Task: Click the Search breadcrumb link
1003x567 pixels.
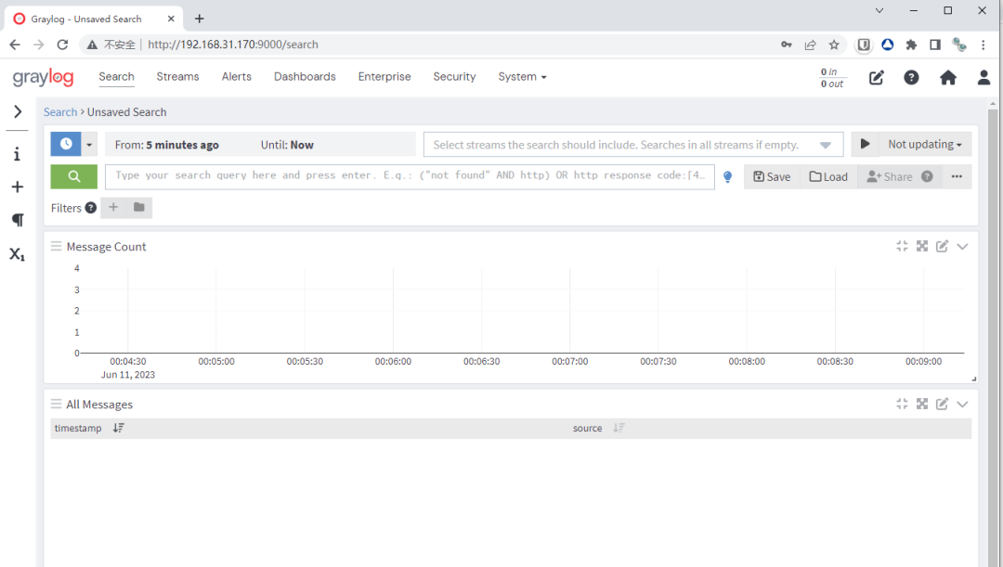Action: pos(60,112)
